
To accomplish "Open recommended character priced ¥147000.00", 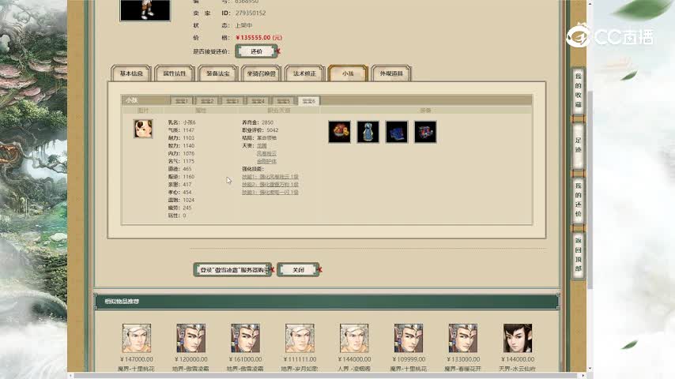I will [137, 339].
